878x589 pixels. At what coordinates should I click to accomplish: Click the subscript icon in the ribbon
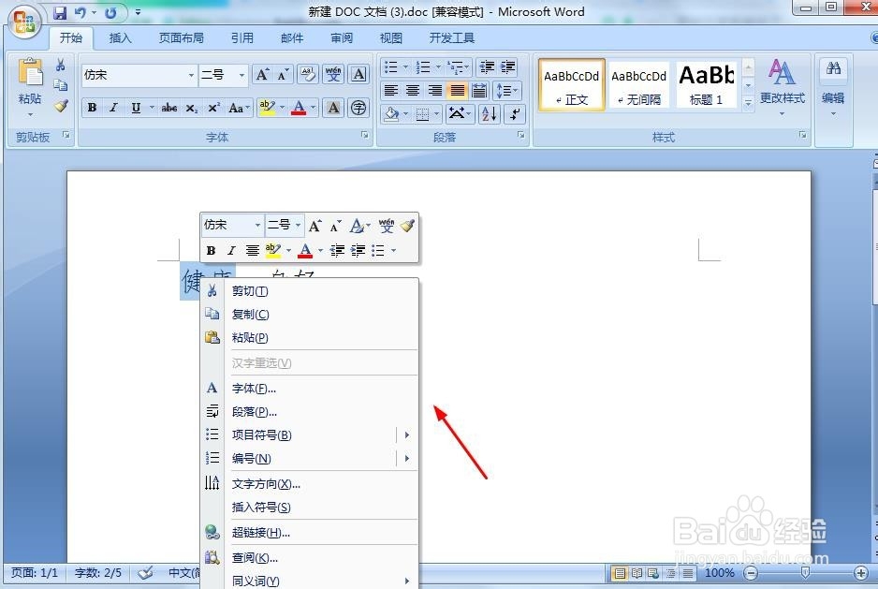[193, 107]
